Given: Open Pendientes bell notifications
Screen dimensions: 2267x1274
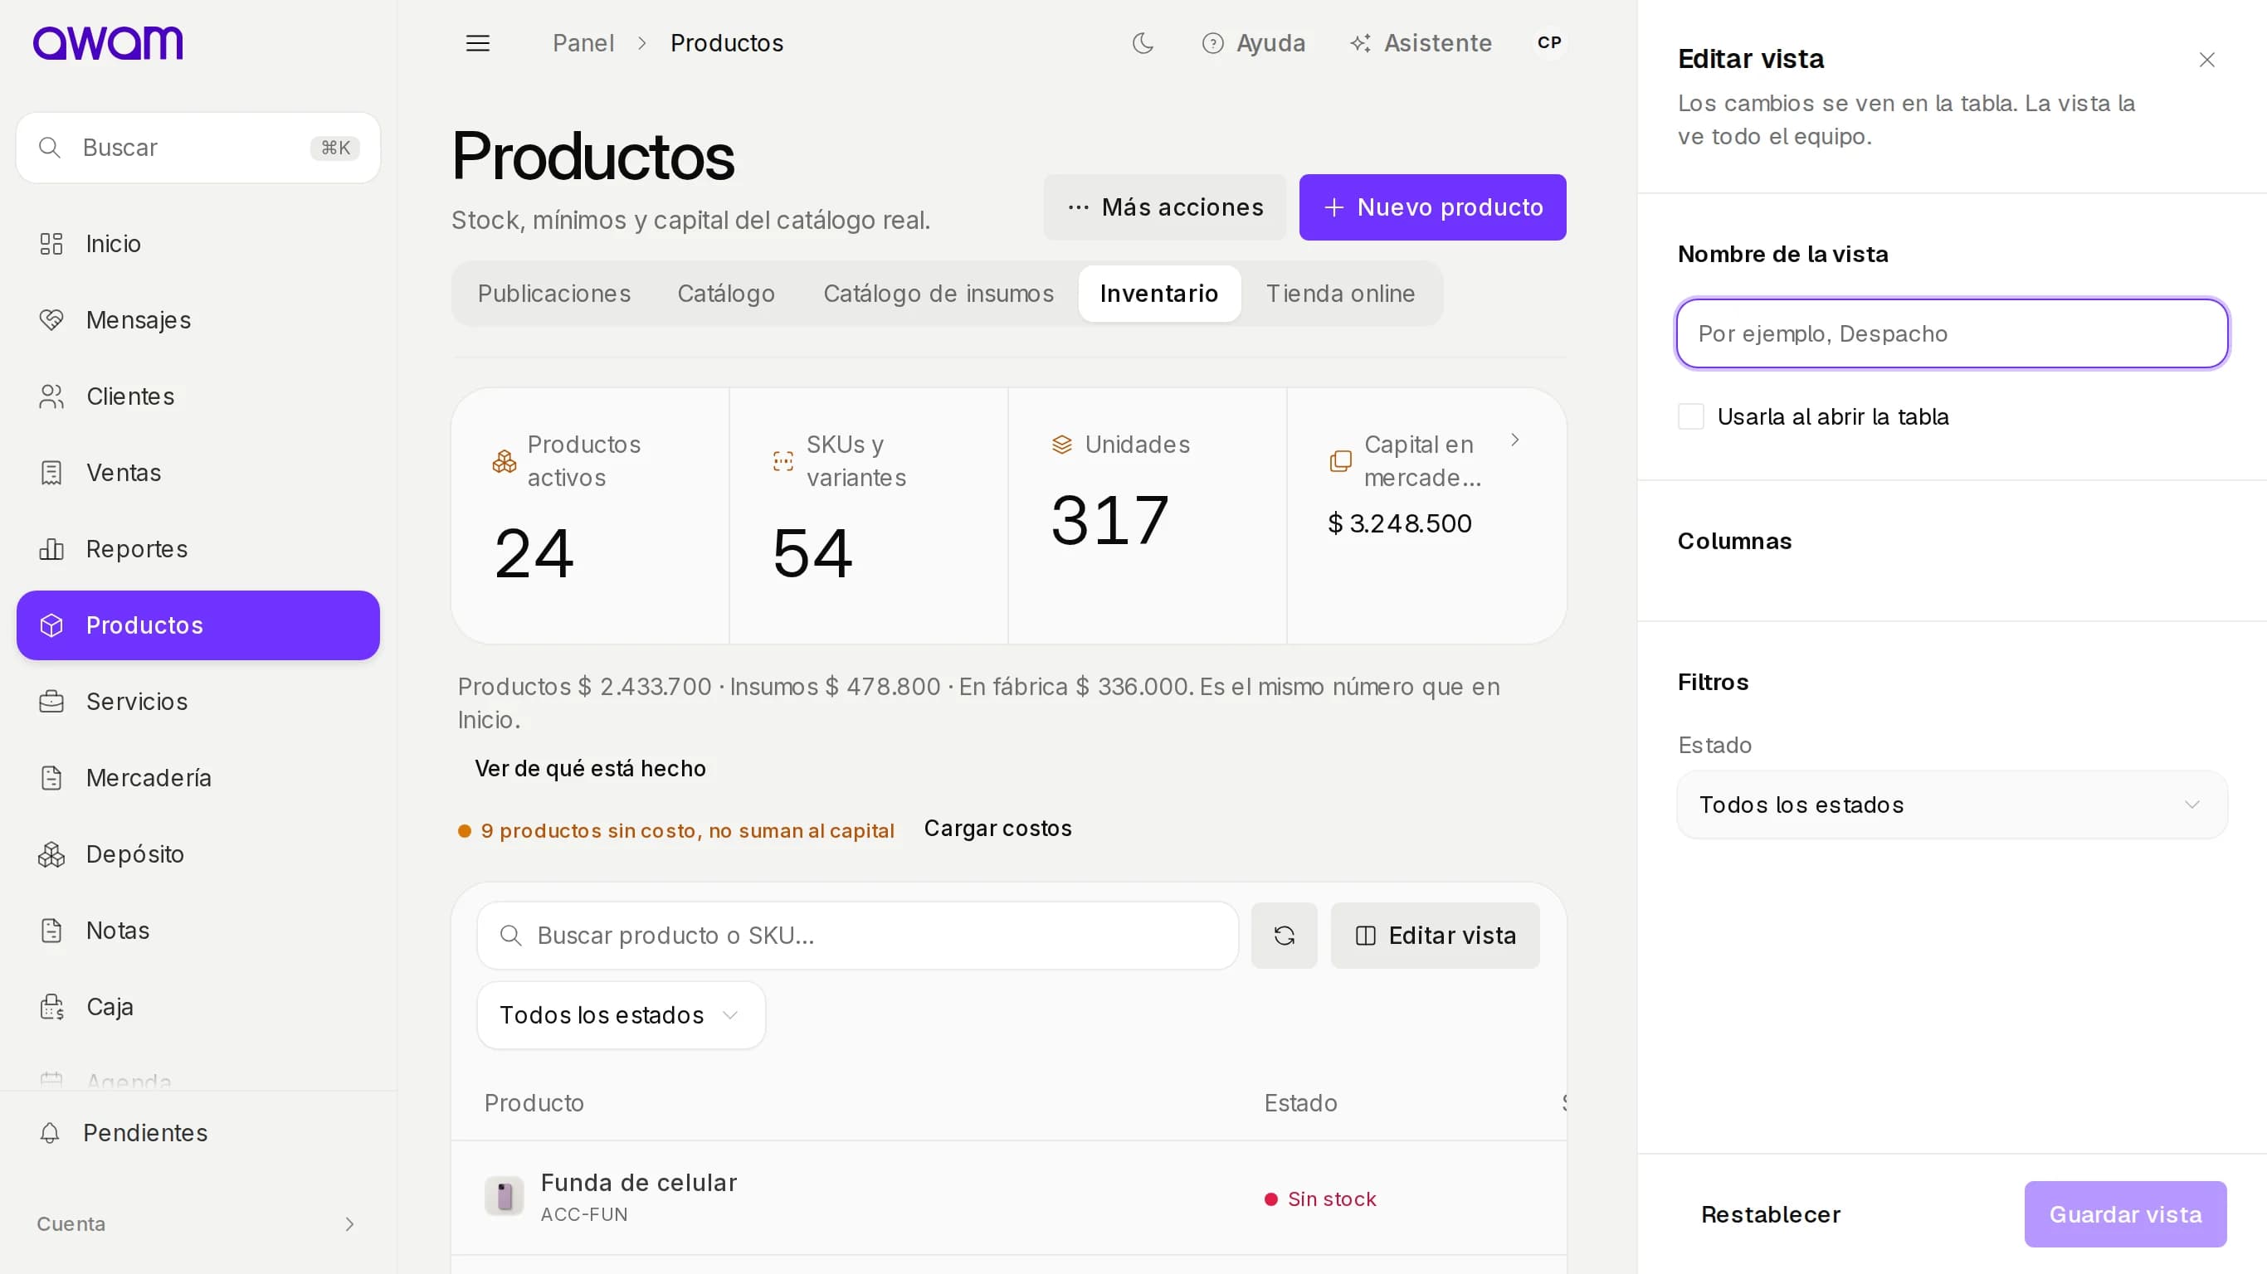Looking at the screenshot, I should 198,1132.
